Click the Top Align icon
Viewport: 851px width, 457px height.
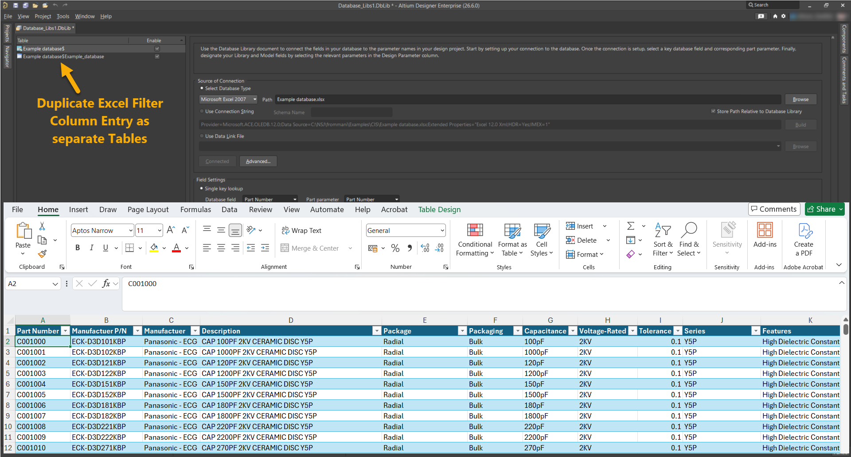click(x=207, y=229)
